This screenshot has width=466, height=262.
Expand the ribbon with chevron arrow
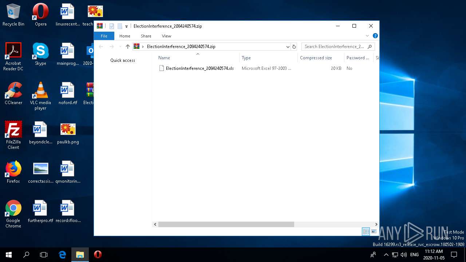(367, 36)
